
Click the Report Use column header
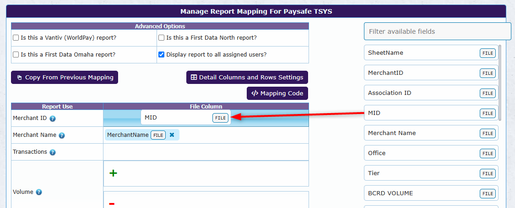57,107
